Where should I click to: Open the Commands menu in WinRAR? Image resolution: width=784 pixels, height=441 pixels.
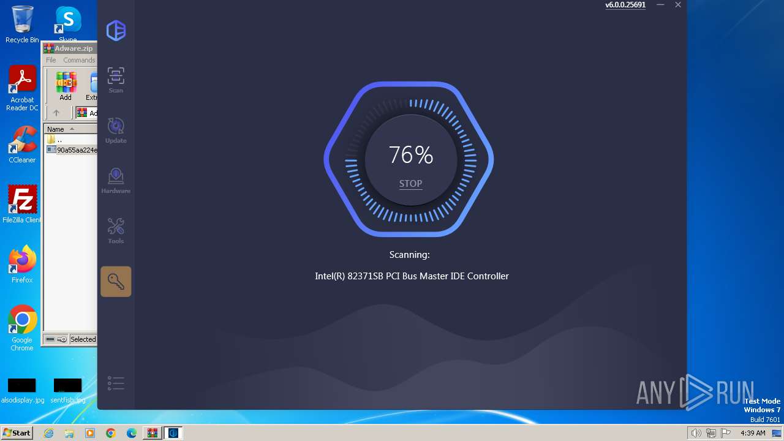click(79, 60)
